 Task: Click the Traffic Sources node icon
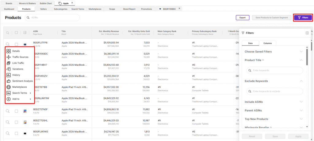click(9, 57)
